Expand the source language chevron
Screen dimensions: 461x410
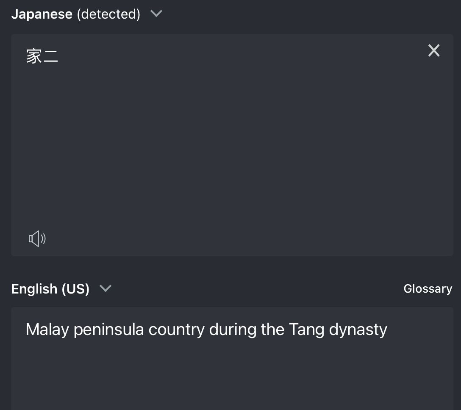tap(156, 14)
